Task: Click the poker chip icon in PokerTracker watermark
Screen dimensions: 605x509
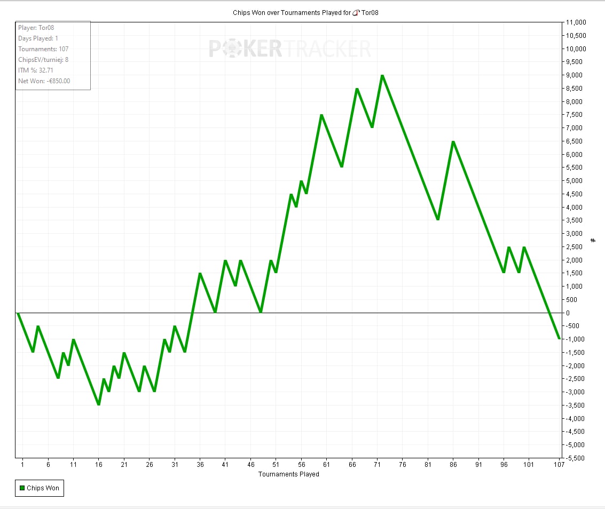Action: 232,49
